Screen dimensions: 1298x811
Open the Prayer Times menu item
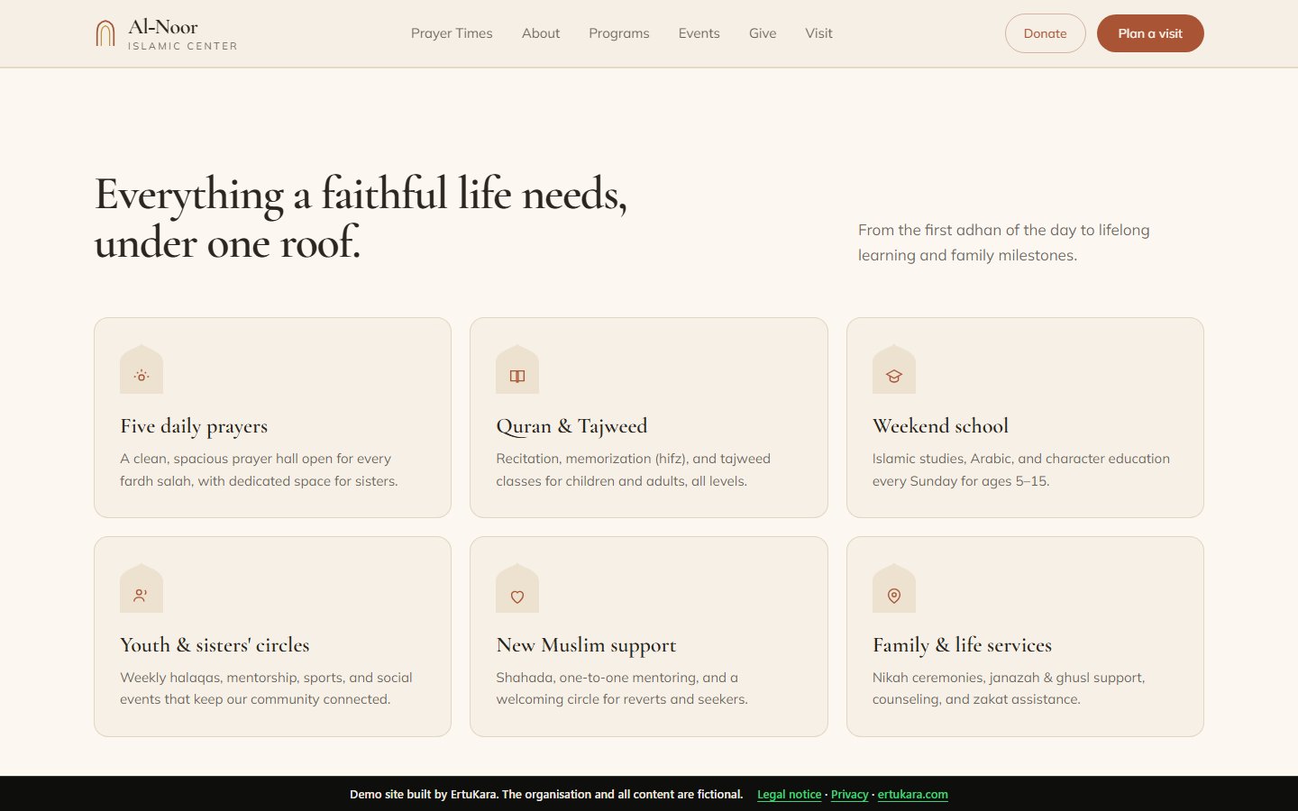click(452, 33)
